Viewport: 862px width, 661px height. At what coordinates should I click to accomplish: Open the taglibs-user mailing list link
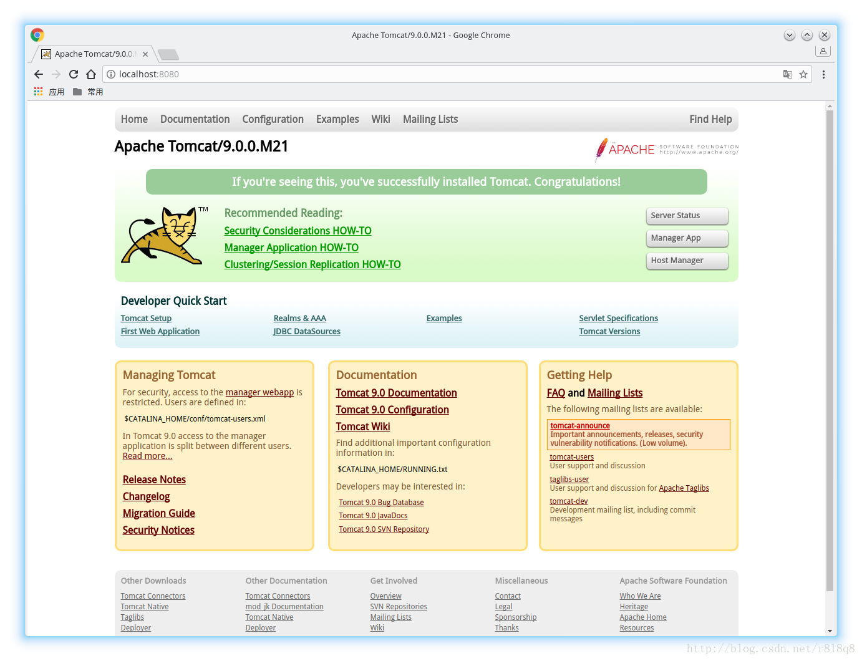click(x=569, y=480)
